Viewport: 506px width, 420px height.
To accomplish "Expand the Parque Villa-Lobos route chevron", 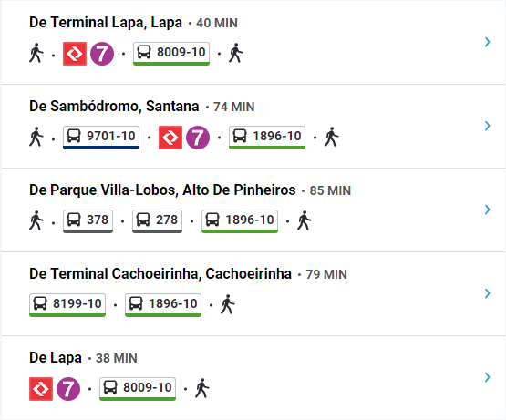I will click(487, 210).
